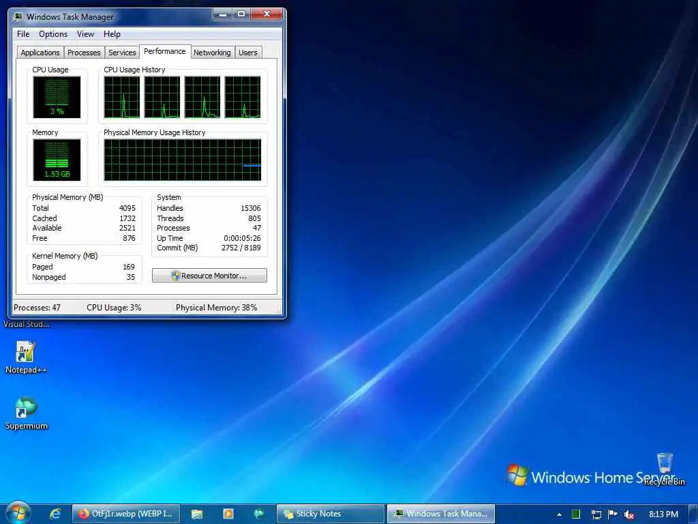The image size is (698, 524).
Task: Open Windows Media Player from the taskbar
Action: [x=228, y=514]
